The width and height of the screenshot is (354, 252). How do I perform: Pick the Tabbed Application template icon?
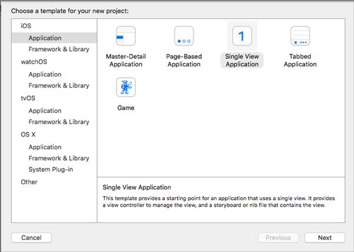300,37
